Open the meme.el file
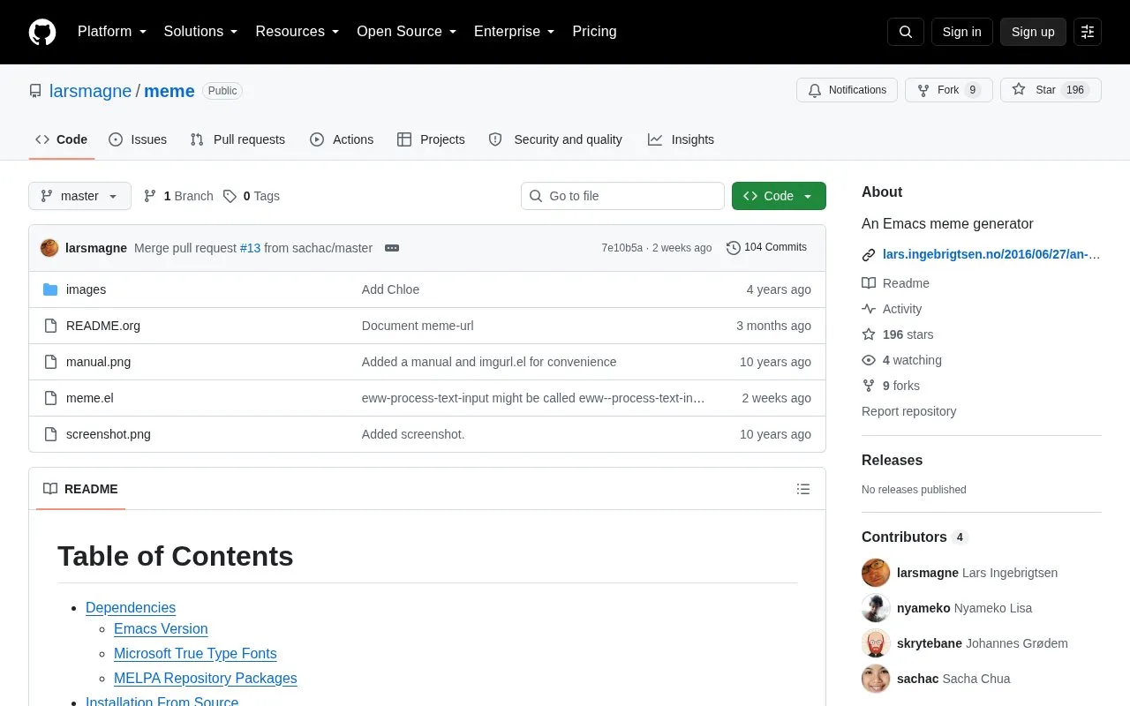This screenshot has height=706, width=1130. coord(90,398)
